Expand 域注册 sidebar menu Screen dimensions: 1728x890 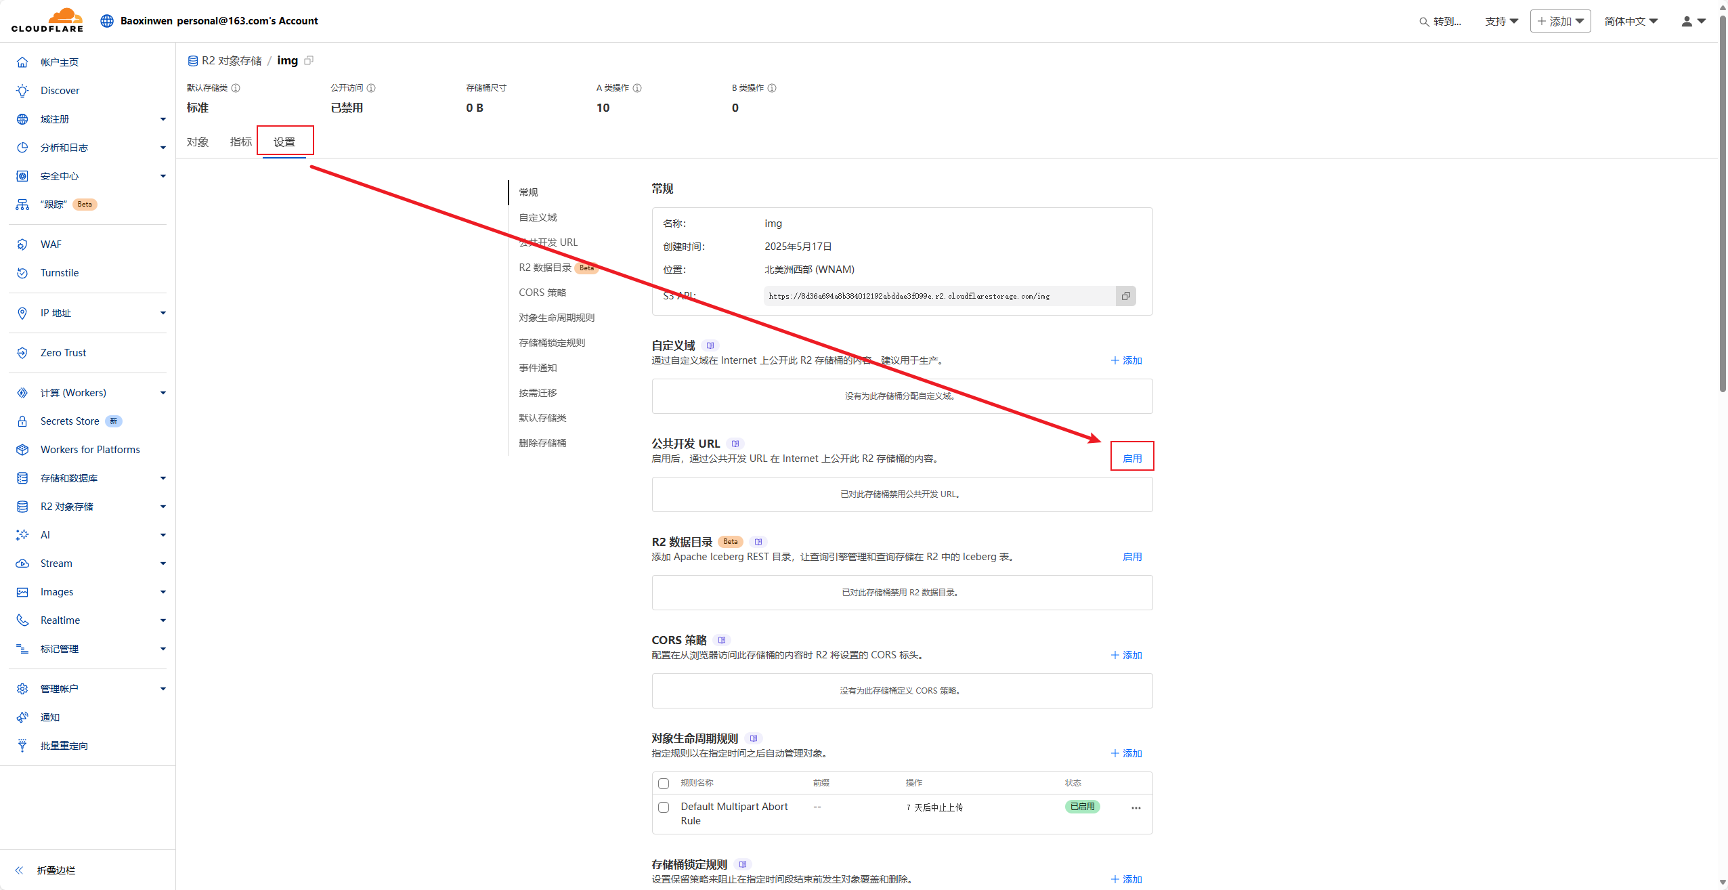point(163,119)
